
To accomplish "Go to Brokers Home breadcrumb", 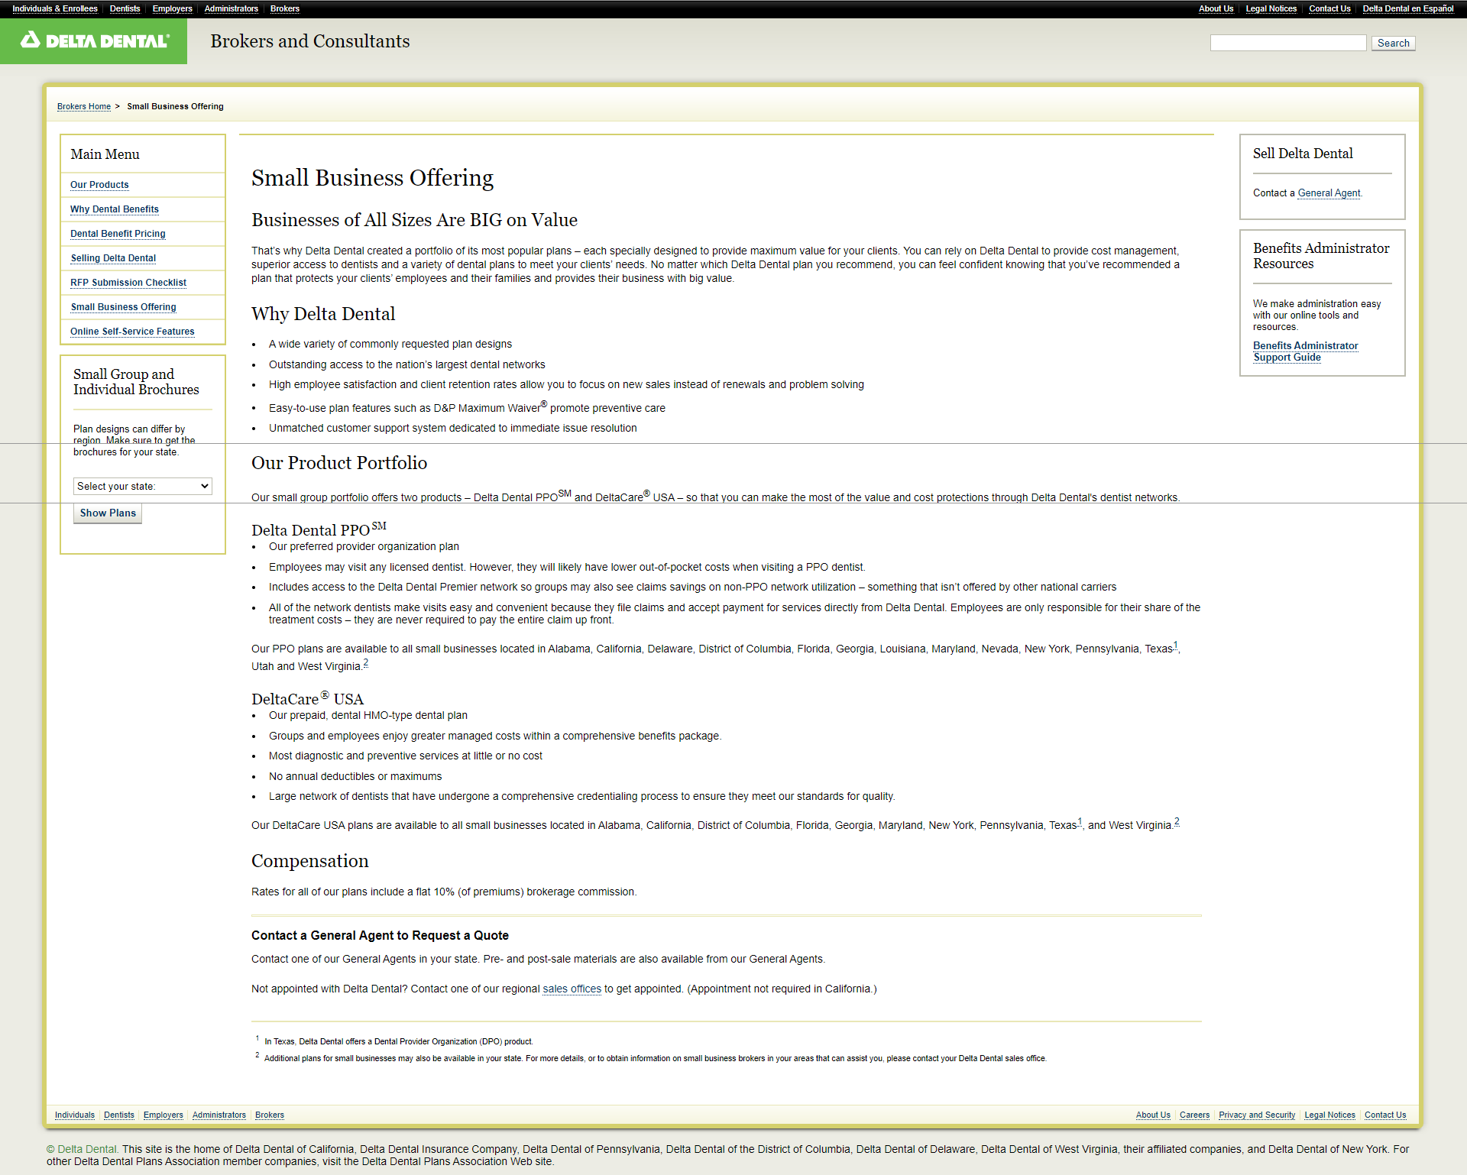I will (84, 107).
